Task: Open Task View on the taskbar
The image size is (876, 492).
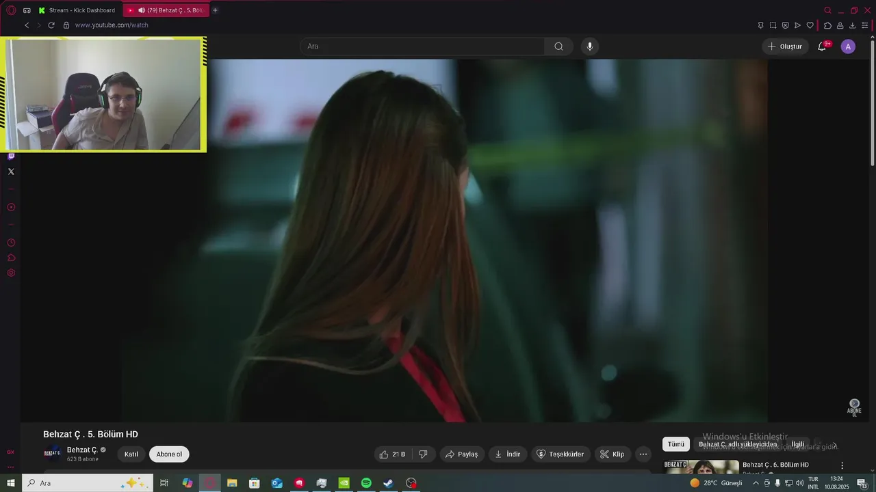Action: click(164, 483)
